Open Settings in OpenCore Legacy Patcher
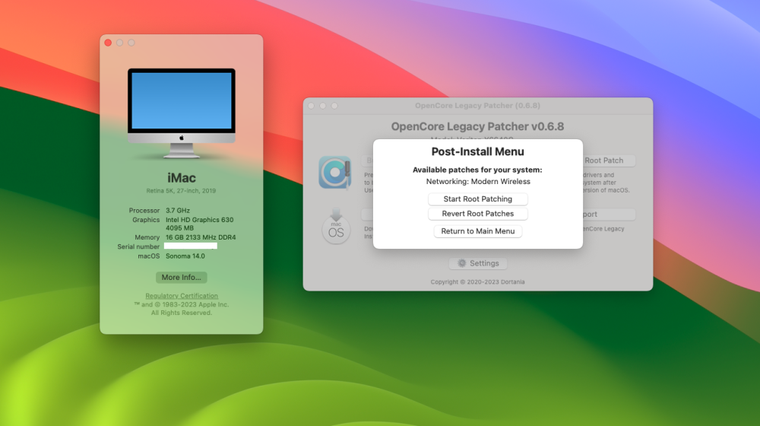This screenshot has height=426, width=760. tap(478, 263)
